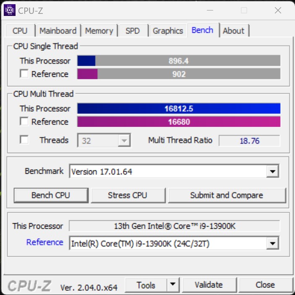Click the Stress CPU button
The width and height of the screenshot is (295, 295).
pyautogui.click(x=128, y=195)
